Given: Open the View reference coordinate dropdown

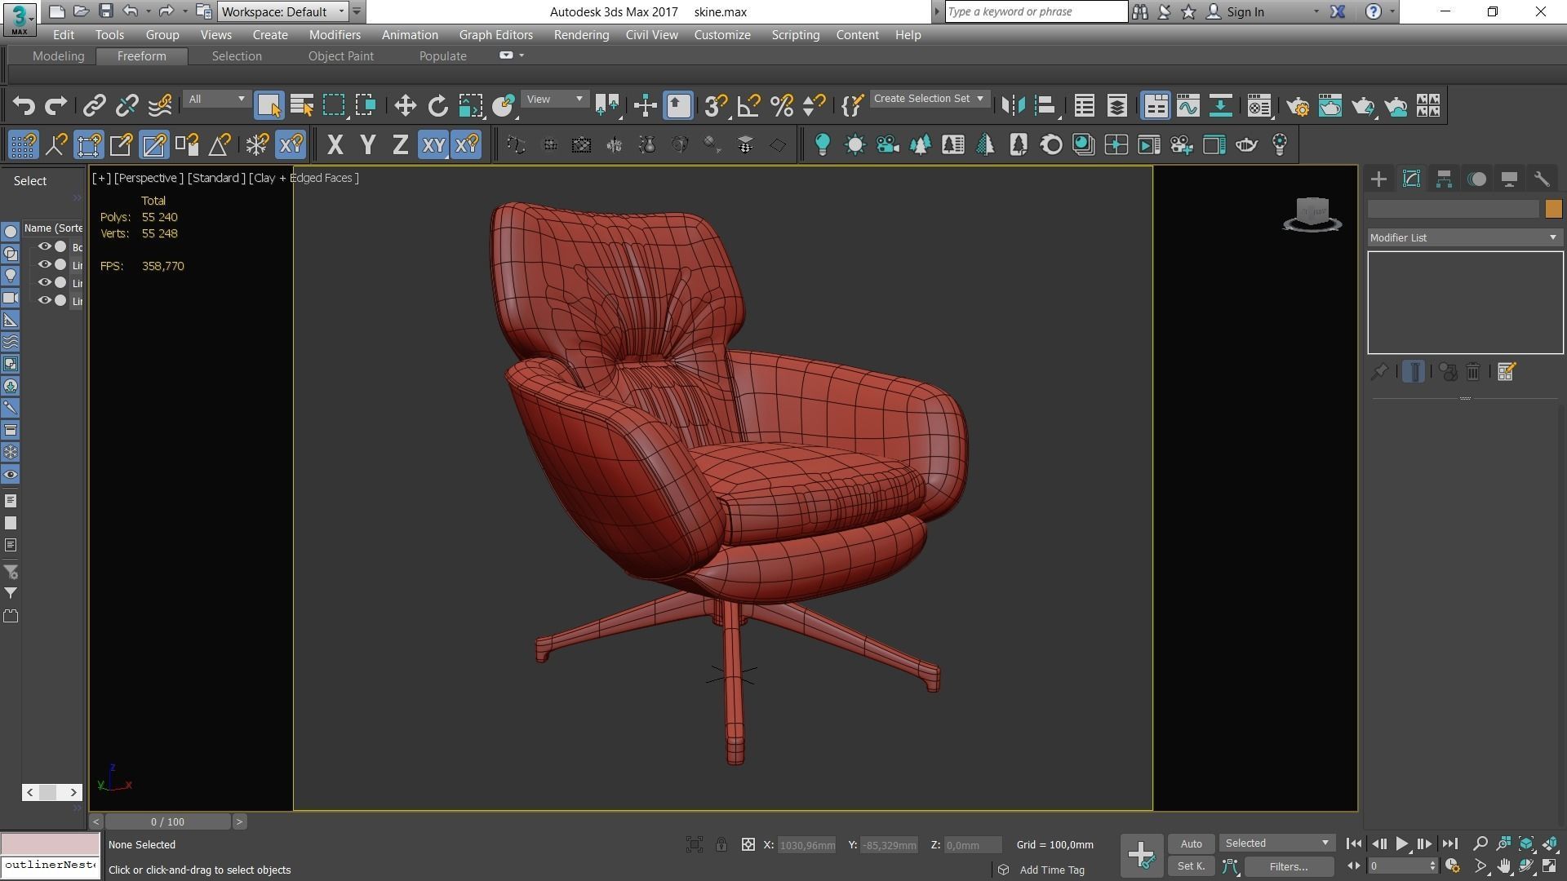Looking at the screenshot, I should (x=555, y=99).
